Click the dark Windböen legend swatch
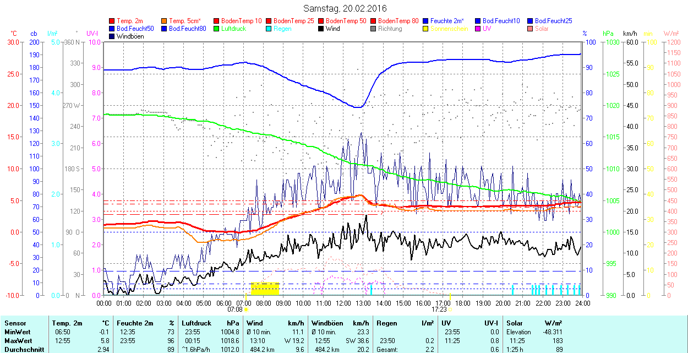Screen dimensions: 688x353 tap(112, 36)
